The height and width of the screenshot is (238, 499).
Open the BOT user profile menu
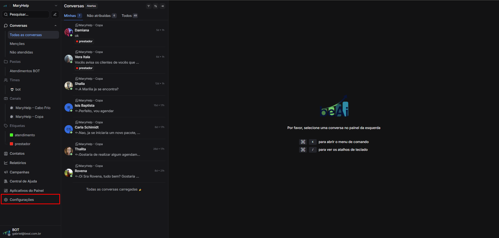pos(22,232)
